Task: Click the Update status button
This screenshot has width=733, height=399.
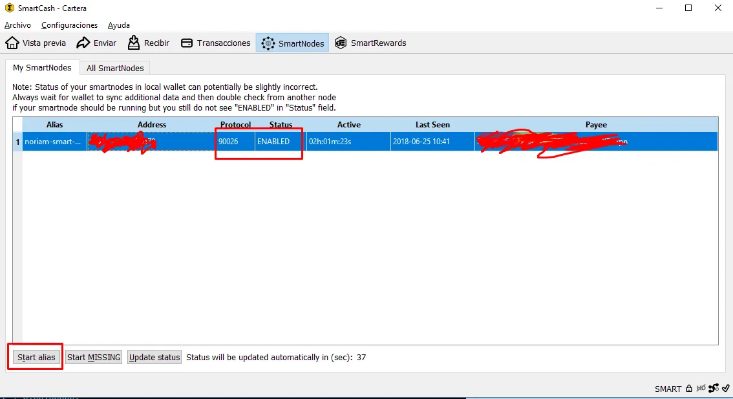Action: coord(154,358)
